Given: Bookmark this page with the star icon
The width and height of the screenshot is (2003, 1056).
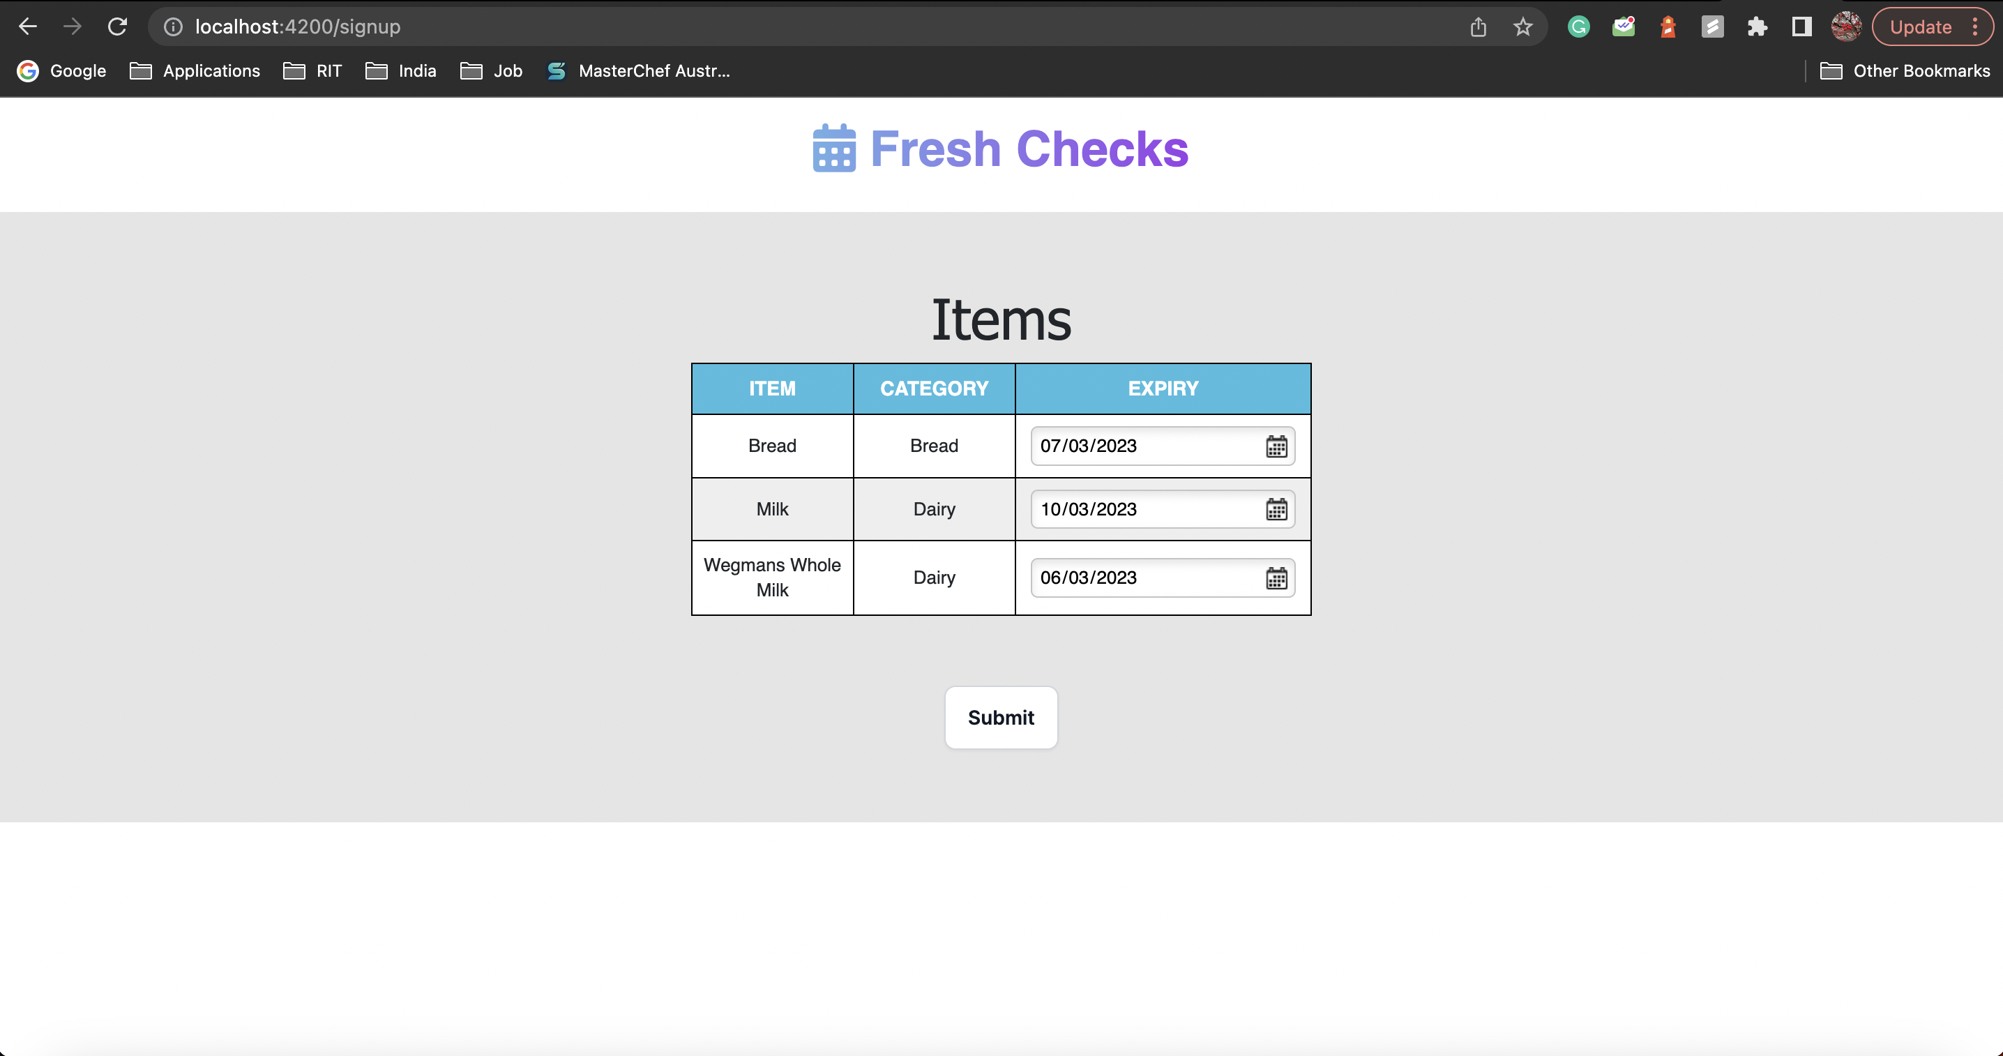Looking at the screenshot, I should 1522,27.
